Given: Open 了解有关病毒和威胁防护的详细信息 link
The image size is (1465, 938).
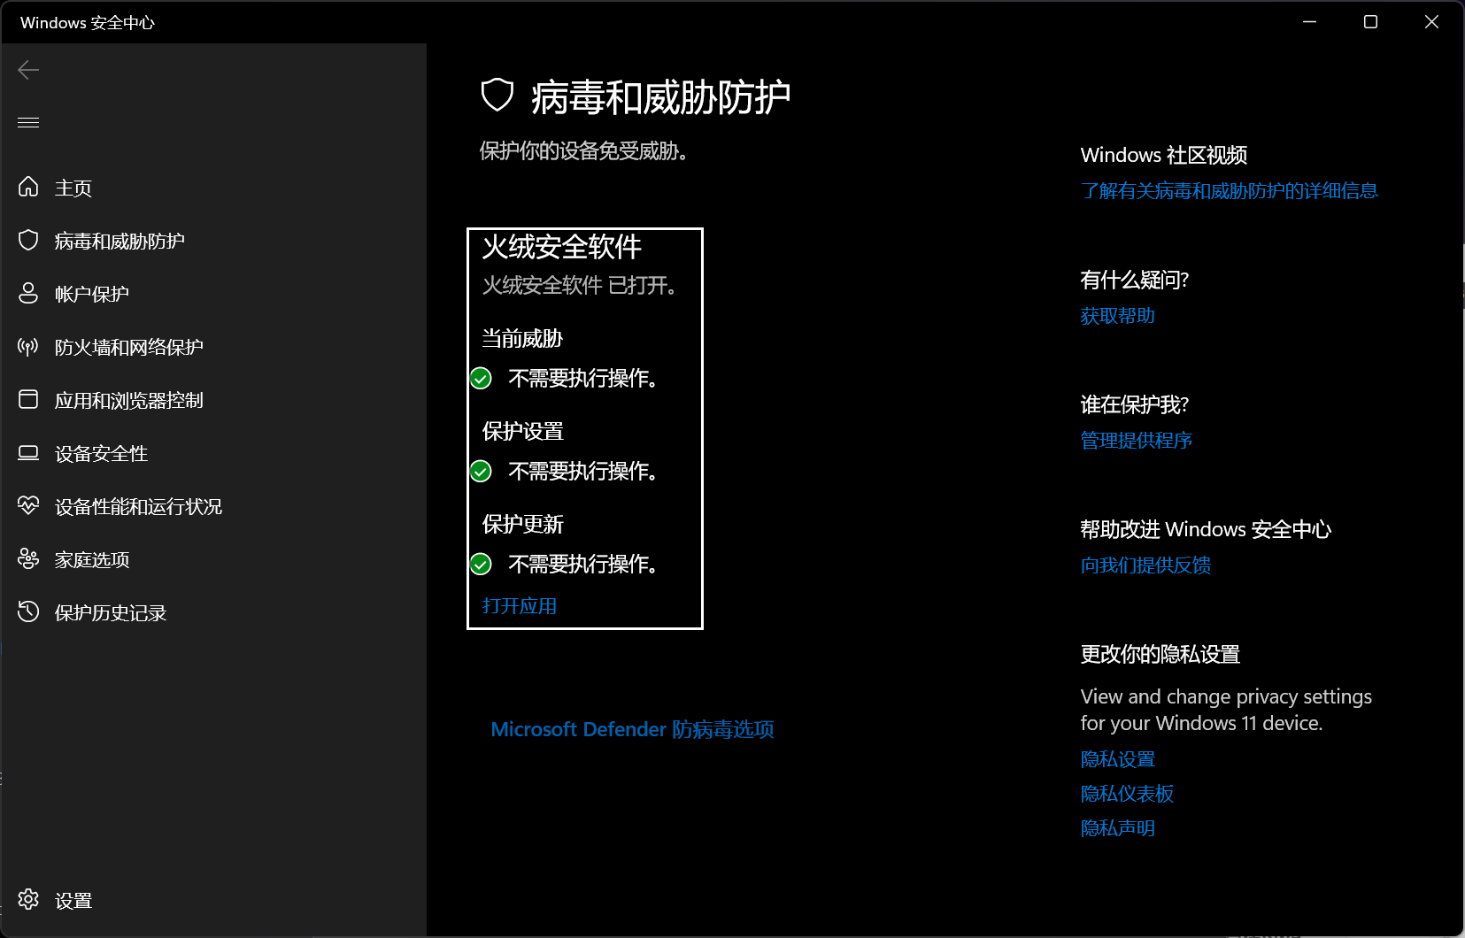Looking at the screenshot, I should tap(1229, 191).
